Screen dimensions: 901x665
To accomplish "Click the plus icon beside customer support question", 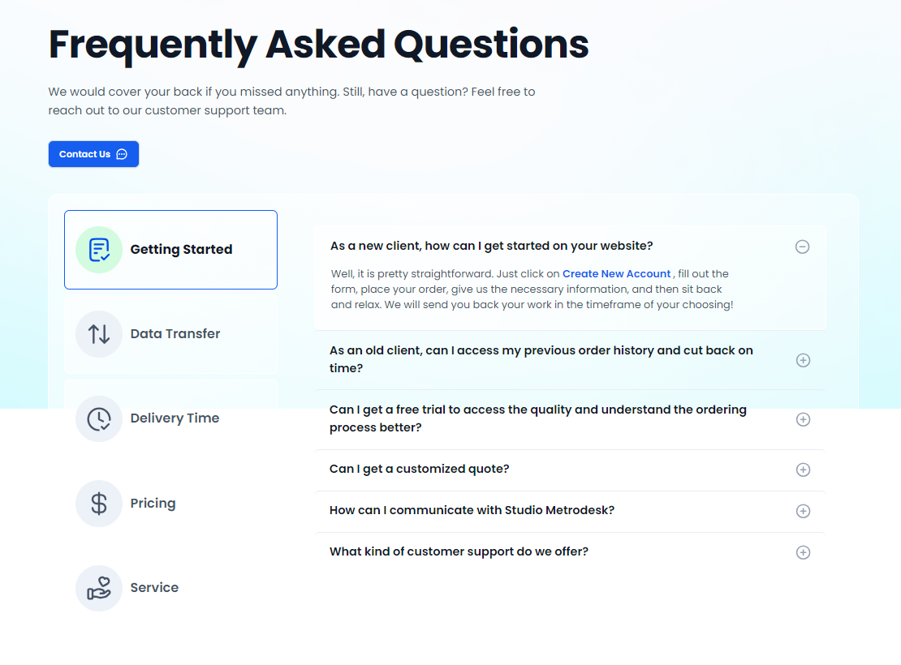I will click(803, 551).
